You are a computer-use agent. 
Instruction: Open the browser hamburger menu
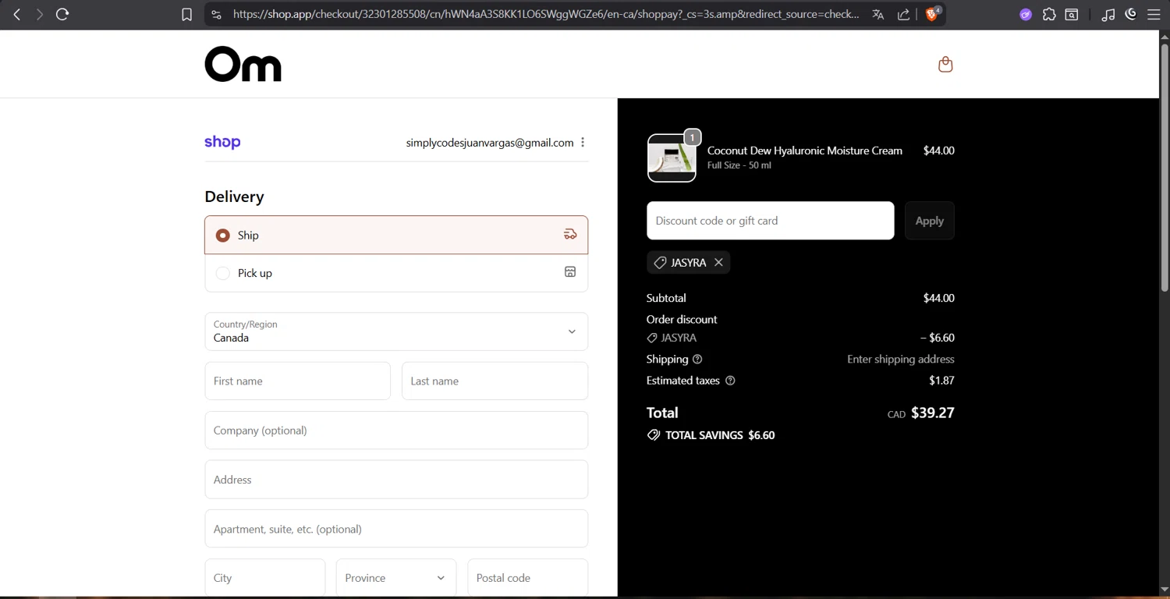[1154, 14]
